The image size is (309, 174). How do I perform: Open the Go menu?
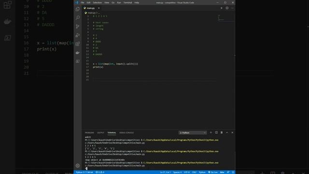113,2
